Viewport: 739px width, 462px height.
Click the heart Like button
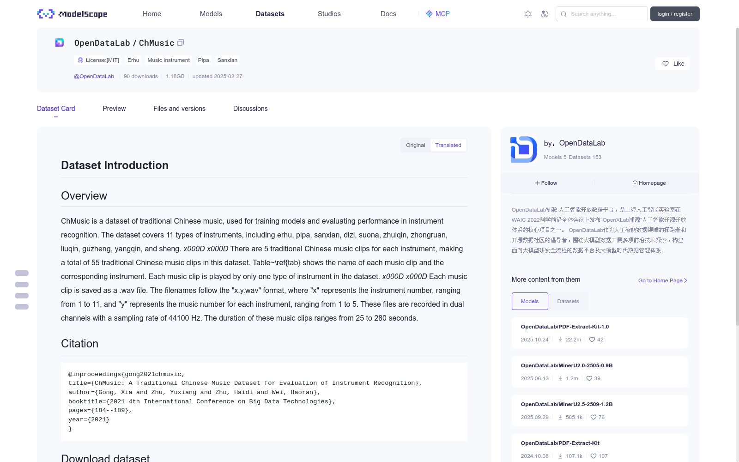(672, 64)
